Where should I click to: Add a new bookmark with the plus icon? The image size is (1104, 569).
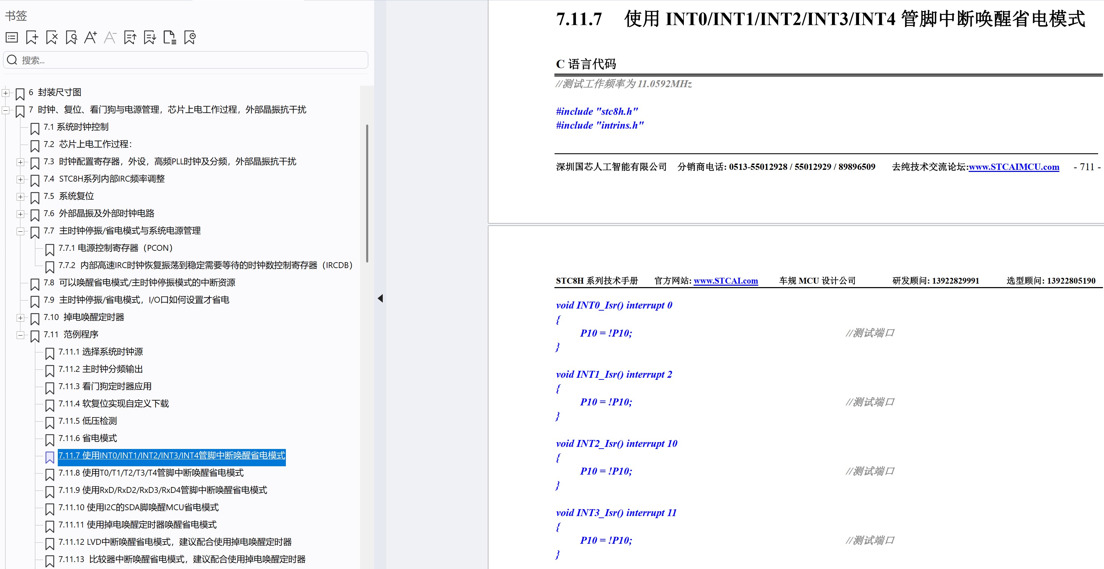(x=32, y=38)
